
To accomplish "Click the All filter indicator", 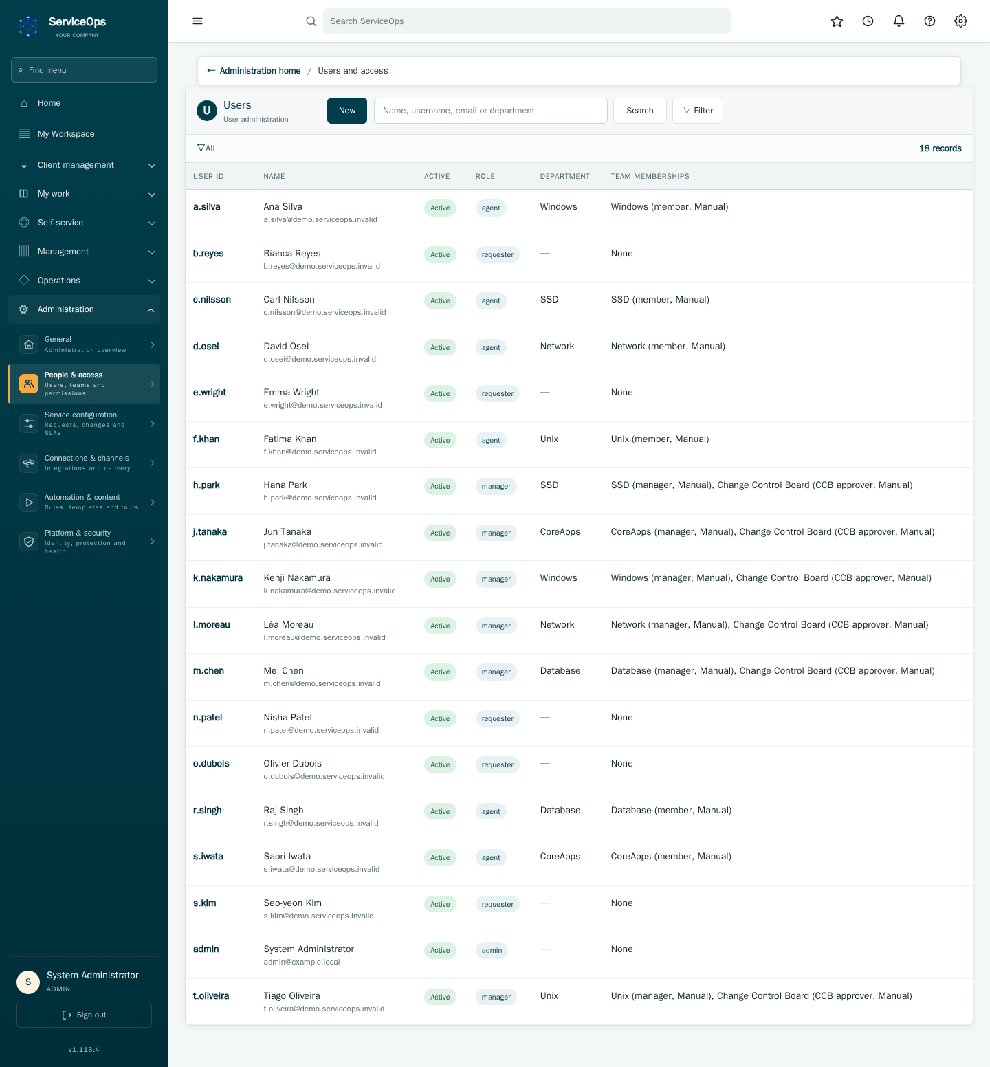I will tap(206, 148).
